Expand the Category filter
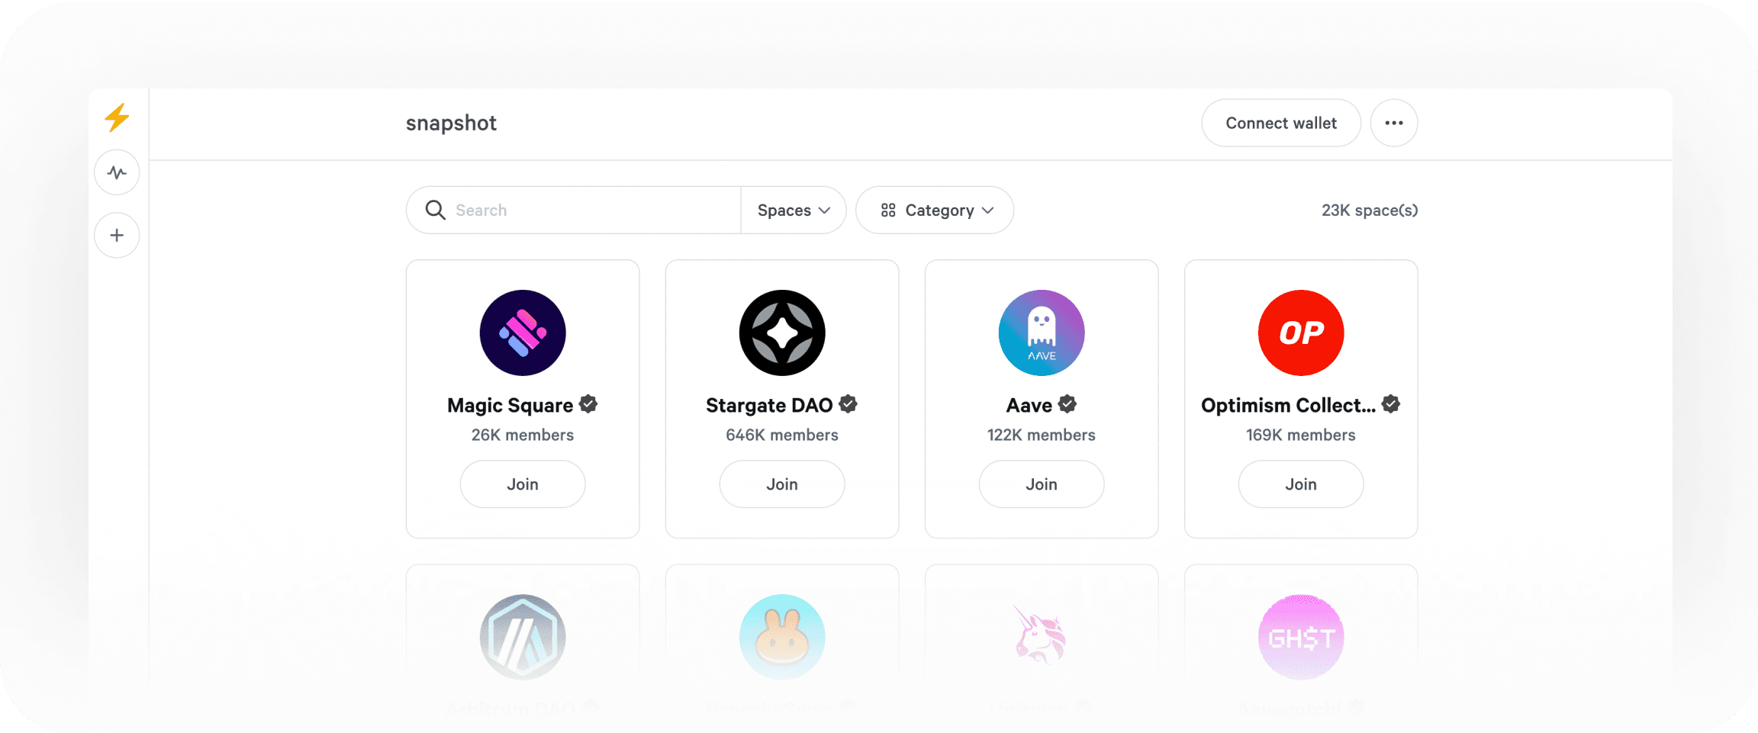The height and width of the screenshot is (733, 1758). (935, 210)
